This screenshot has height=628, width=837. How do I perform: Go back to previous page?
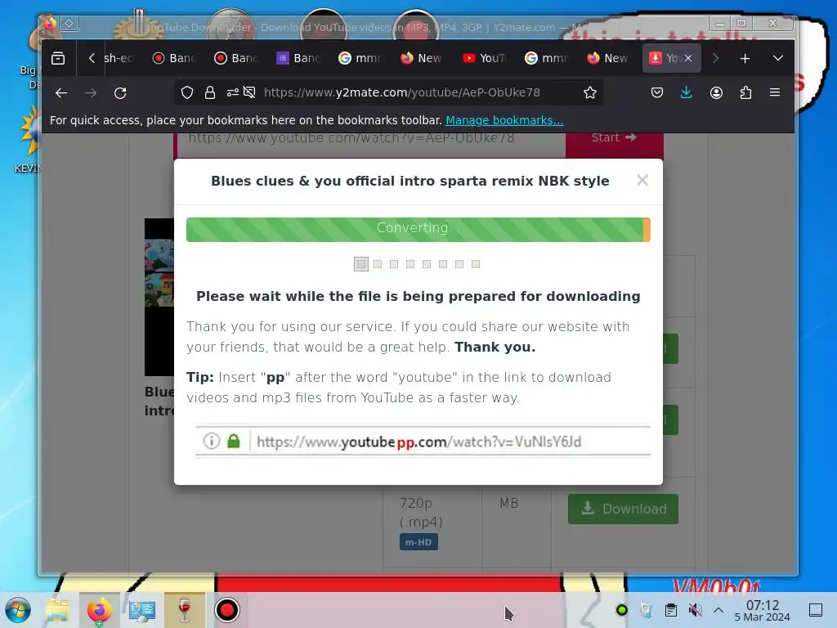(x=61, y=93)
